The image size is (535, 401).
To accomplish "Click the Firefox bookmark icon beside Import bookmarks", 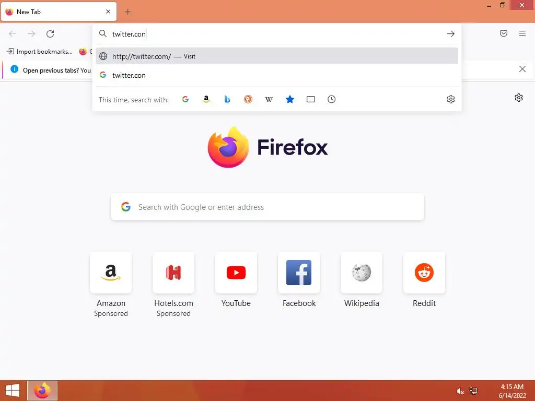I will tap(83, 52).
